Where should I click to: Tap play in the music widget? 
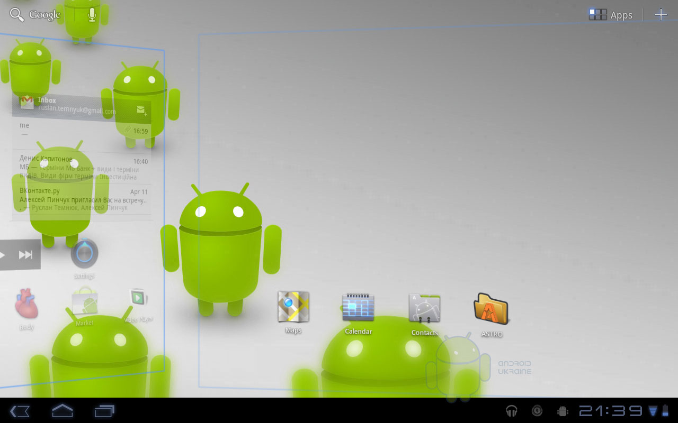click(2, 255)
